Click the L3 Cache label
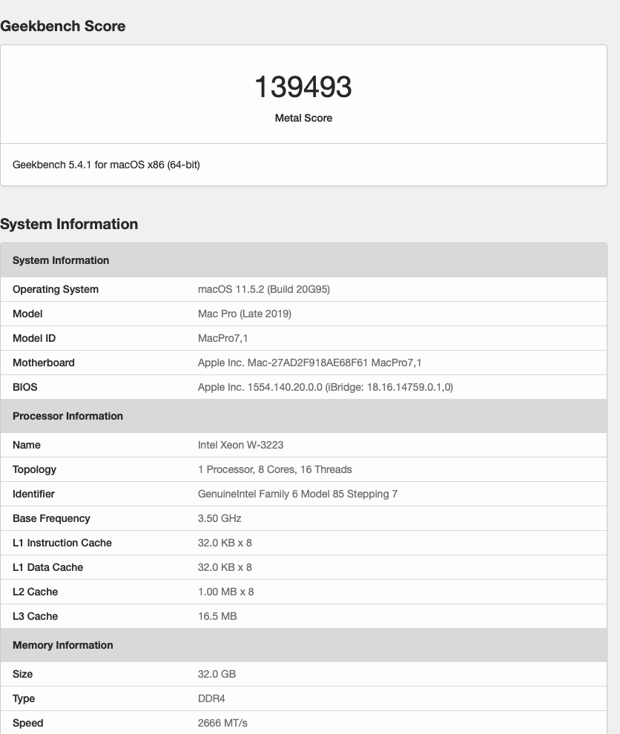Viewport: 620px width, 734px height. click(x=35, y=616)
